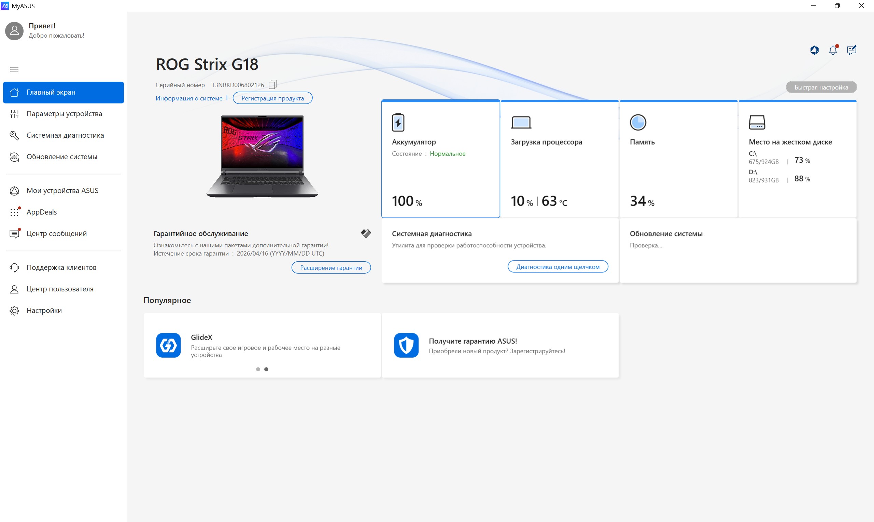Go to Главный экран in the sidebar

click(x=64, y=93)
